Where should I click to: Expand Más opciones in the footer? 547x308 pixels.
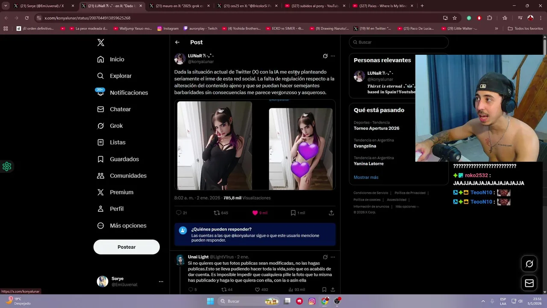click(407, 207)
